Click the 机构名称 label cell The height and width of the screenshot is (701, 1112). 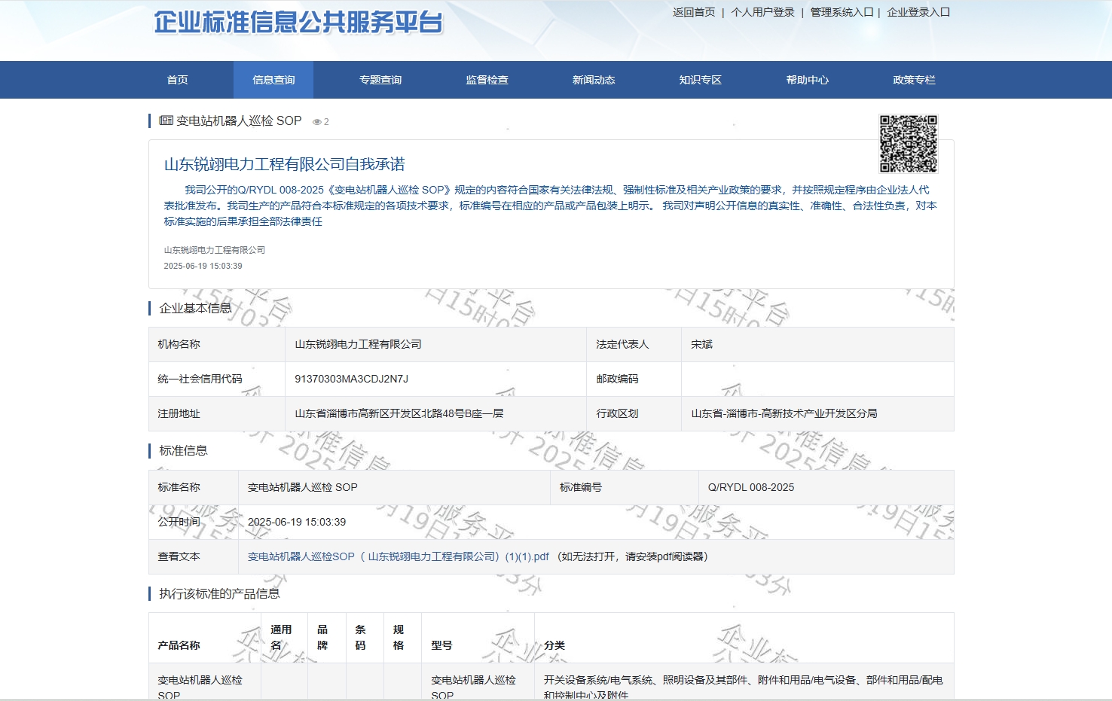coord(217,344)
